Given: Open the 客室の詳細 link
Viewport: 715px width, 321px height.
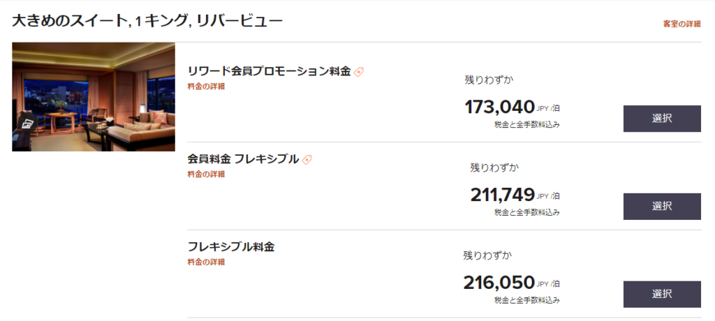Looking at the screenshot, I should coord(681,24).
